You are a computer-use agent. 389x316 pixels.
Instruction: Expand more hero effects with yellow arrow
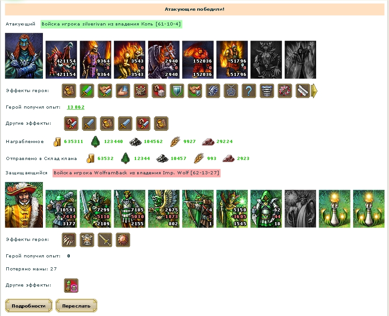click(314, 91)
